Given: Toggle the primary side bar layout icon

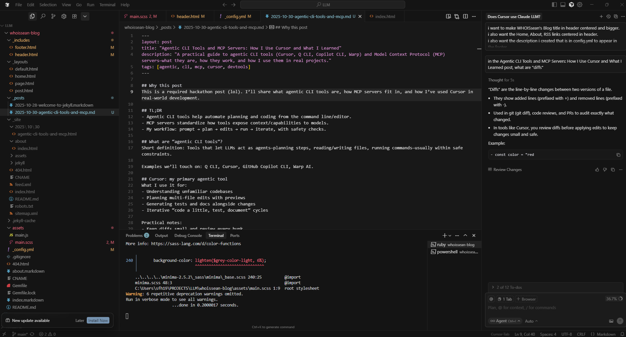Looking at the screenshot, I should click(x=554, y=5).
